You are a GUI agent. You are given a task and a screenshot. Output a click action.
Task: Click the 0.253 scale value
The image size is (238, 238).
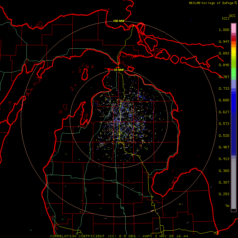[224, 194]
